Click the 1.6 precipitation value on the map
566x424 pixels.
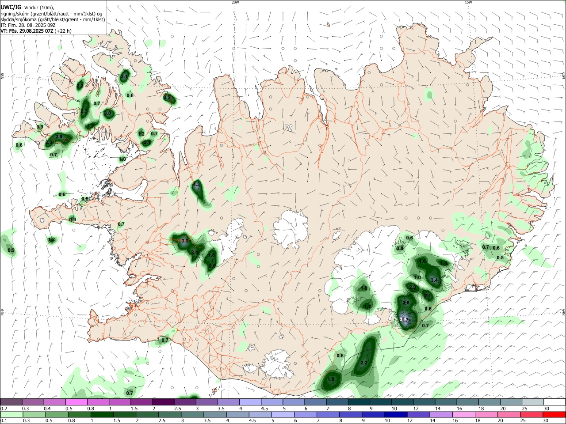422,261
